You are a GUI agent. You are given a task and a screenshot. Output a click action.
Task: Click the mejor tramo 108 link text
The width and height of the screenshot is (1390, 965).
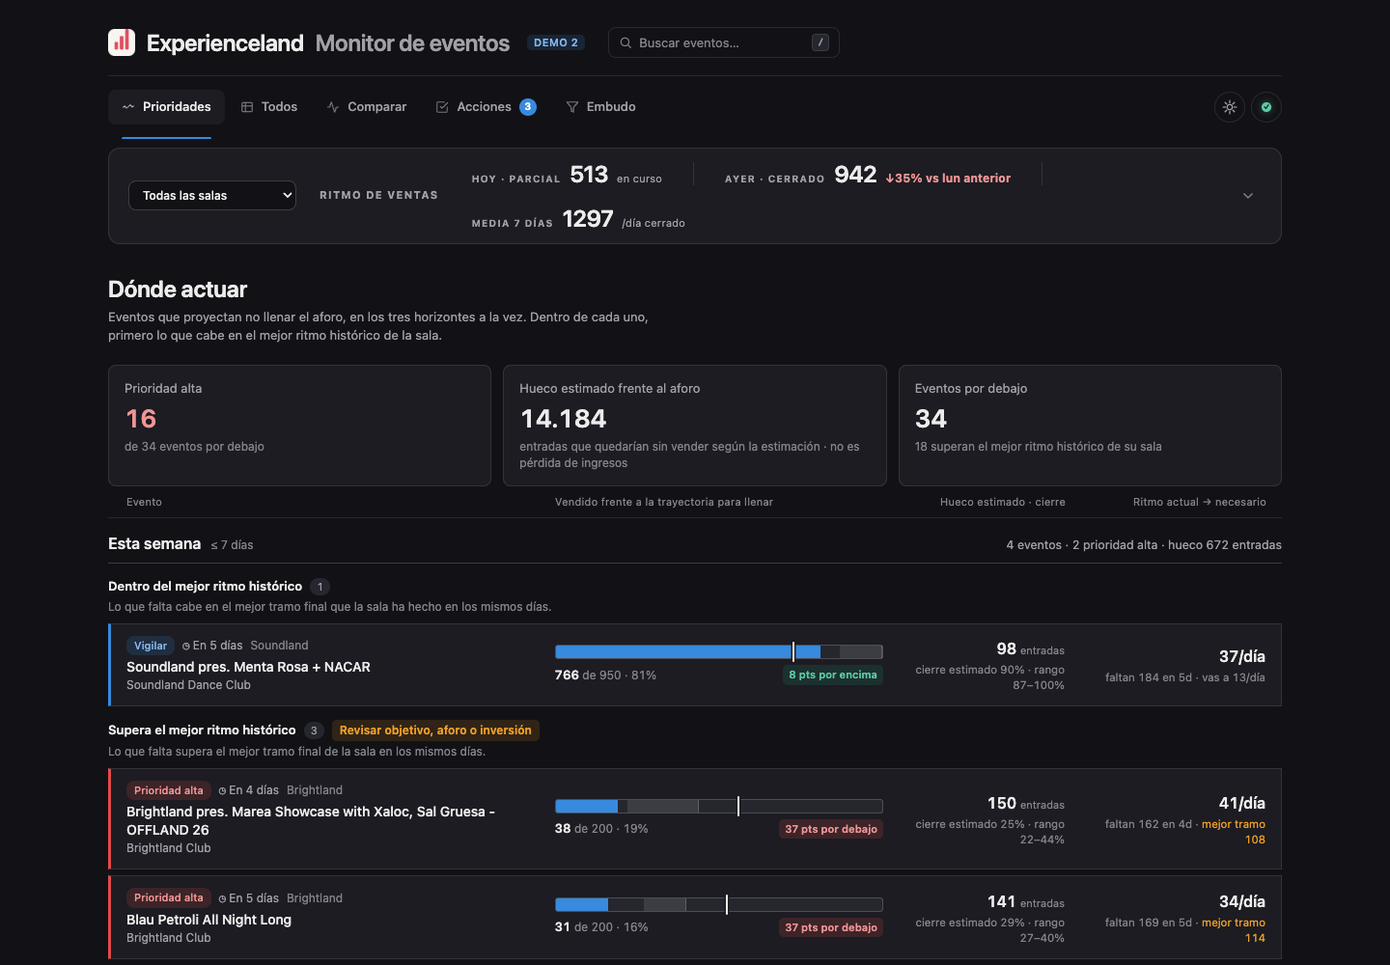point(1234,832)
